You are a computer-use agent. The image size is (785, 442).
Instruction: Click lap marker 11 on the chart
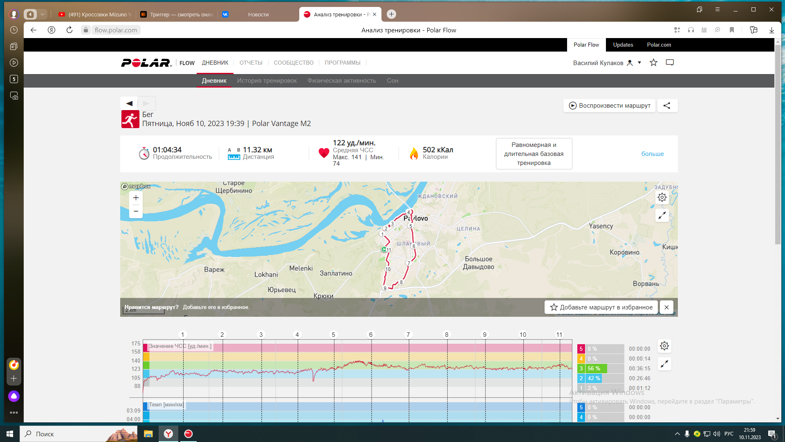click(559, 335)
